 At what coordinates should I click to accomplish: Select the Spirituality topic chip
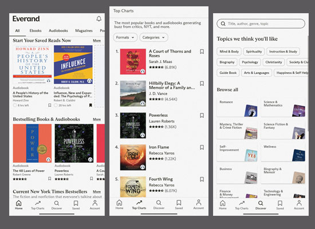pos(254,52)
